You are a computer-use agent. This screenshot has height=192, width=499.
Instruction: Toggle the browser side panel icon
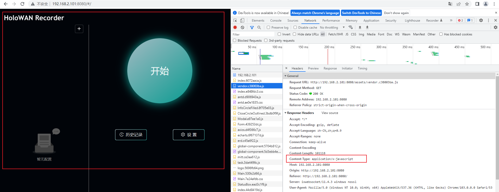[477, 4]
